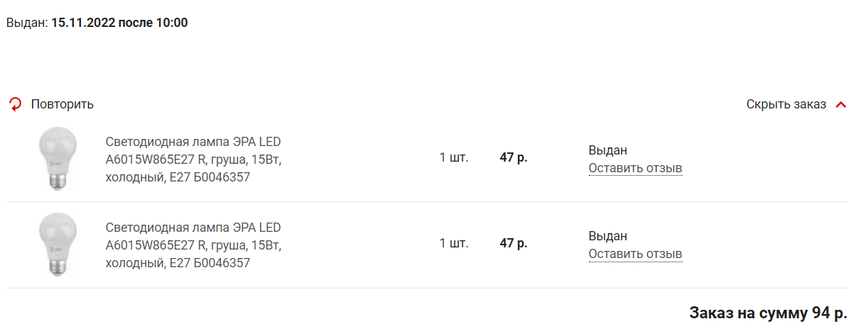
Task: Open the first lamp's bulb thumbnail image
Action: coord(57,157)
